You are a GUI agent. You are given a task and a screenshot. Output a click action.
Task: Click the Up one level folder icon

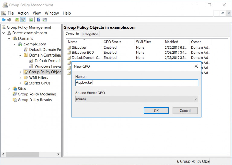tap(17, 20)
